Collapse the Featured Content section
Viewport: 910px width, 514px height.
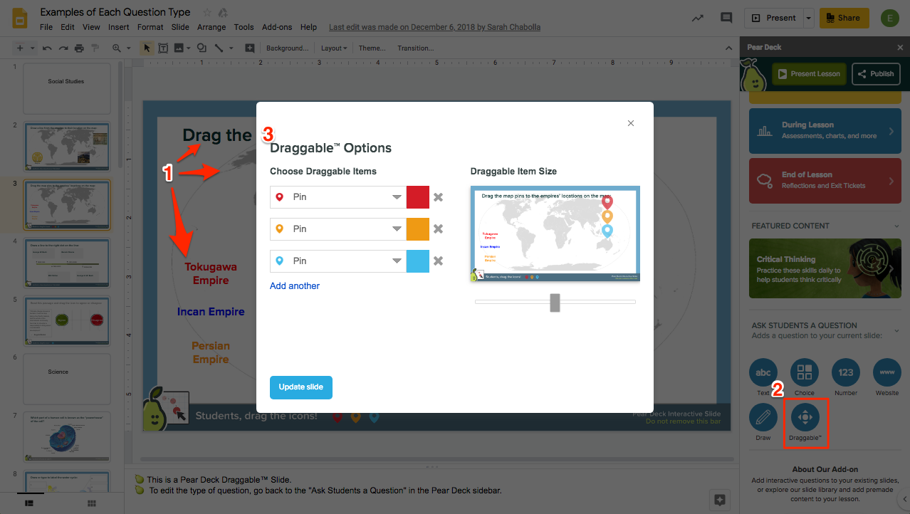click(896, 226)
